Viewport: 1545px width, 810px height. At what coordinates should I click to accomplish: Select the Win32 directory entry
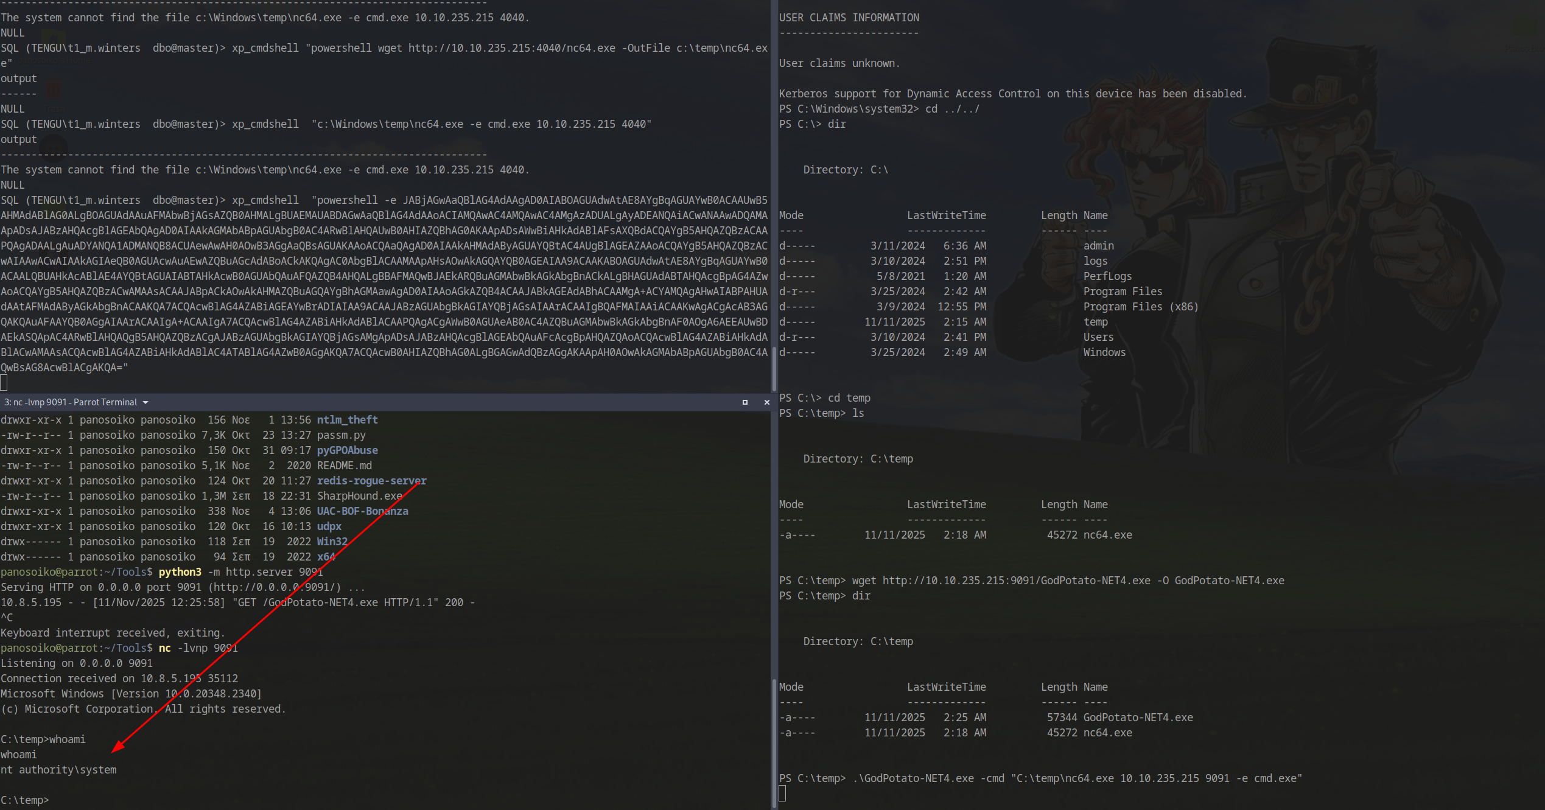click(x=332, y=541)
